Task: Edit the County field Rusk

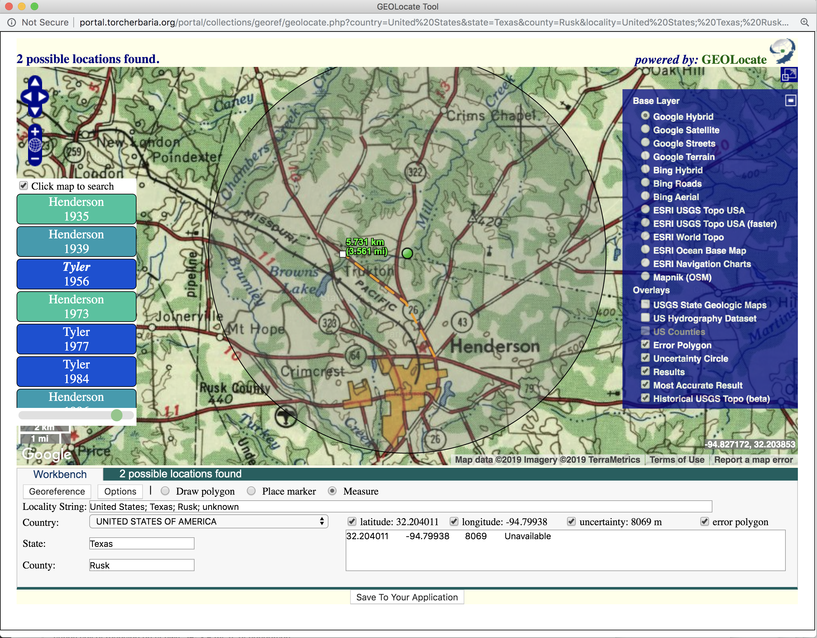Action: click(142, 565)
